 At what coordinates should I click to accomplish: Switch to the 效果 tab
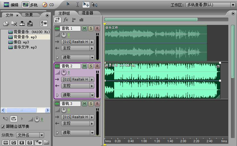(x=29, y=15)
